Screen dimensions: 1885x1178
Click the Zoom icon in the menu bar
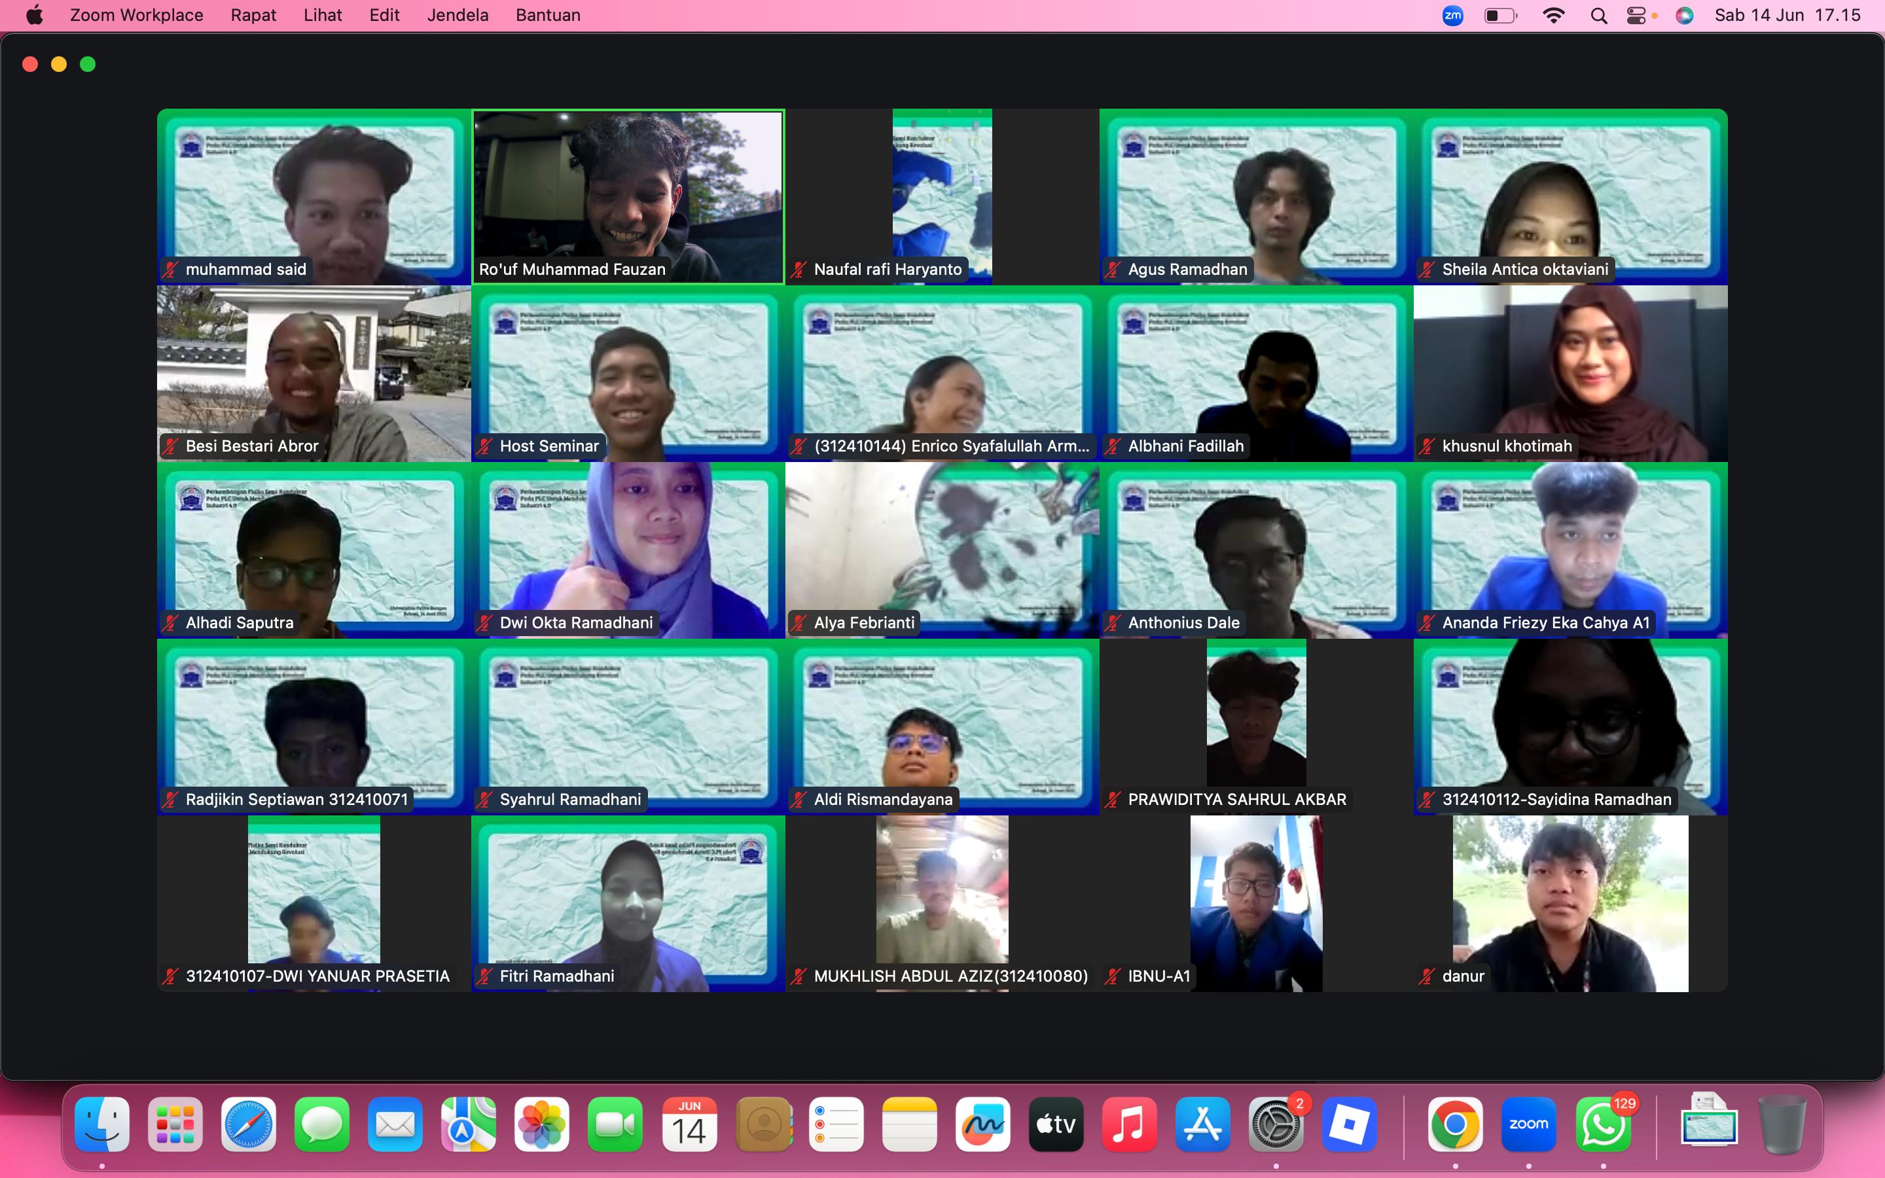[1453, 16]
